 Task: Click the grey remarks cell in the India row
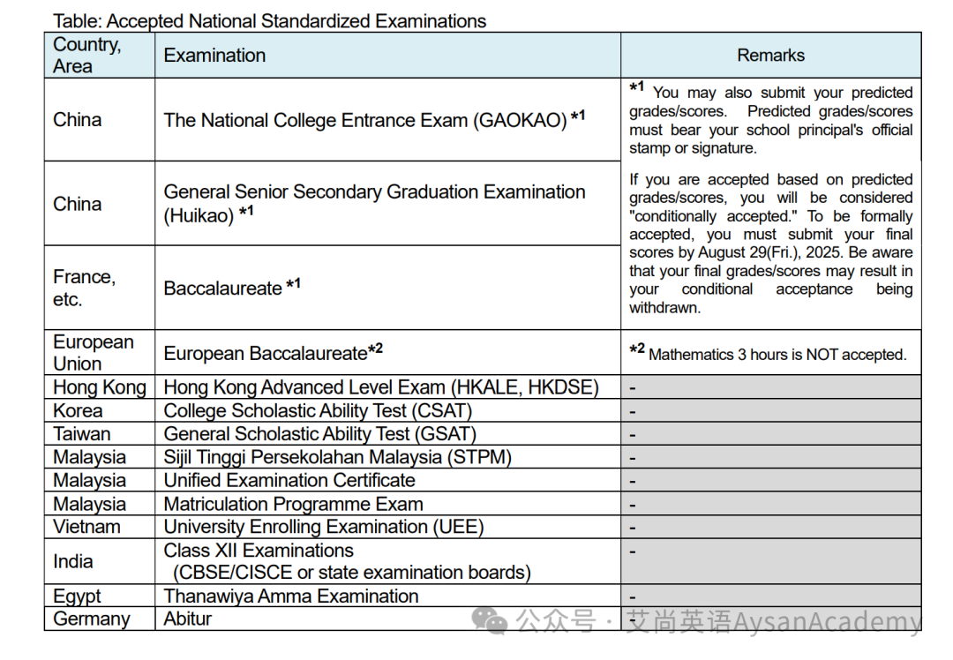pyautogui.click(x=770, y=561)
